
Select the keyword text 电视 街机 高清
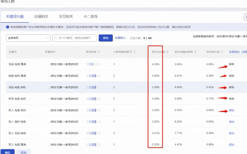17,76
